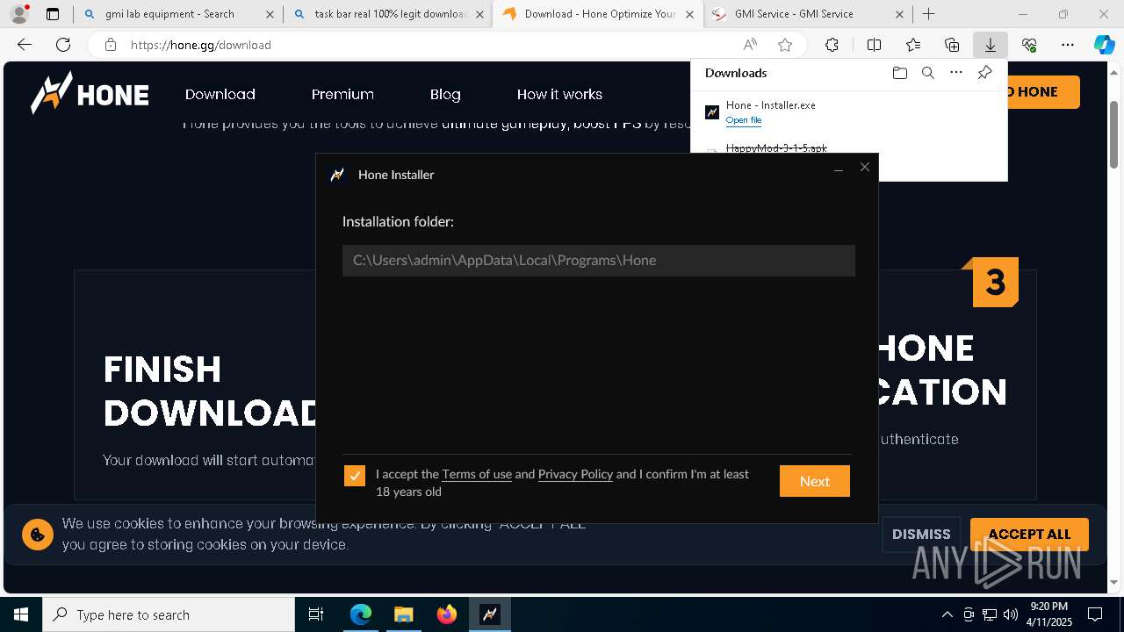Open the Terms of use link
1124x632 pixels.
(x=477, y=474)
